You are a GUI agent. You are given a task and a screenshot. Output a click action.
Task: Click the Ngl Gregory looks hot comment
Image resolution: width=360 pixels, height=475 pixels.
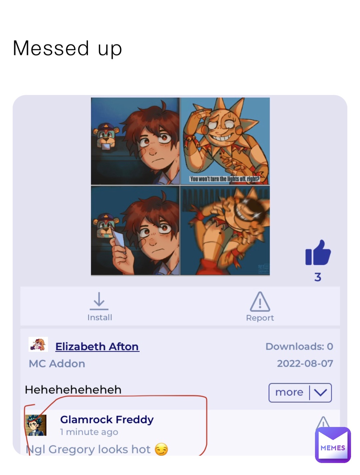click(97, 449)
